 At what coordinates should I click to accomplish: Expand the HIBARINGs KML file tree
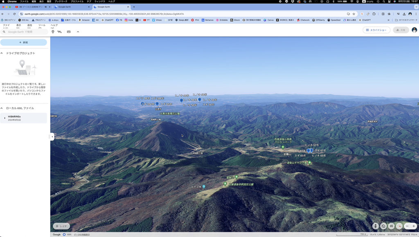click(x=5, y=118)
